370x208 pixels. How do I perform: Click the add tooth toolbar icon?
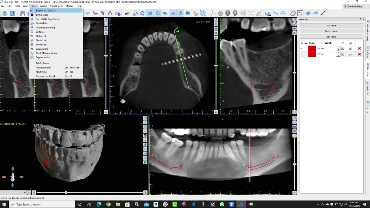[x=102, y=13]
